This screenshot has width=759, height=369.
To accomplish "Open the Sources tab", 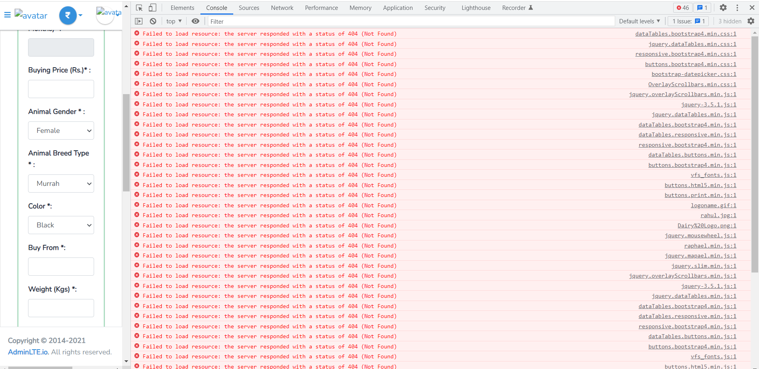I will coord(249,8).
